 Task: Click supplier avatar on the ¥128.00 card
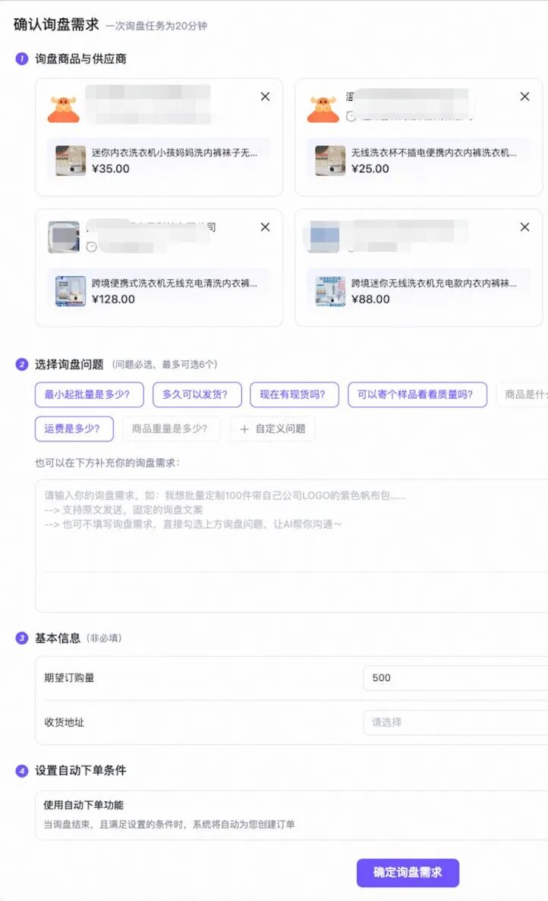point(64,237)
